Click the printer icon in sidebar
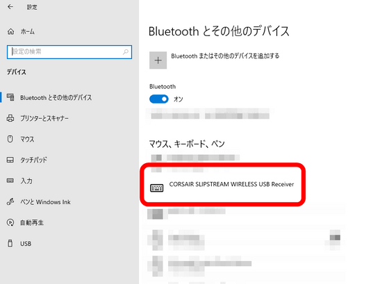This screenshot has width=389, height=284. click(x=10, y=118)
